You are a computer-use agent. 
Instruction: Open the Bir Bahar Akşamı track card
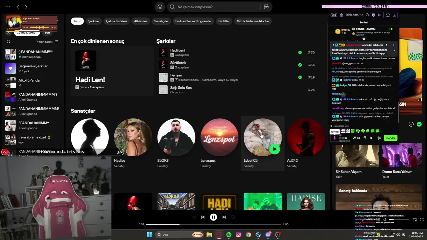pos(357,161)
